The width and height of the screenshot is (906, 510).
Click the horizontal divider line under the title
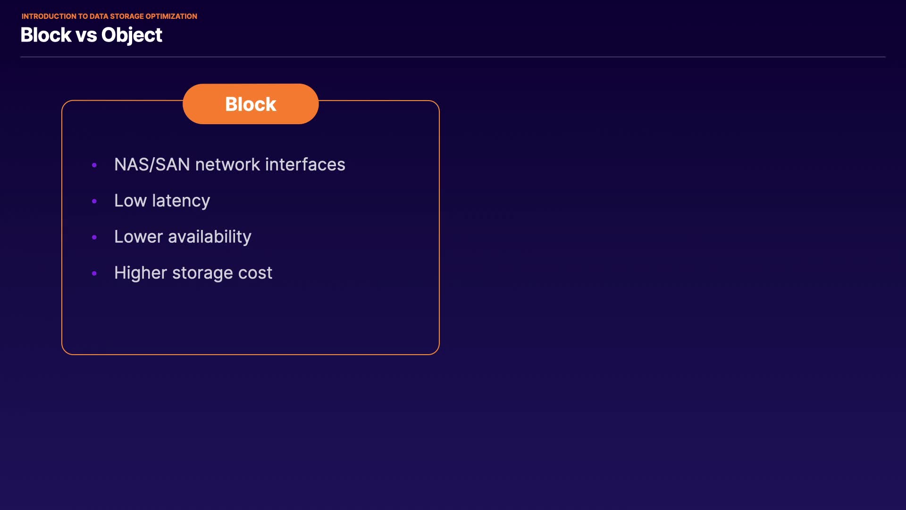pyautogui.click(x=453, y=57)
